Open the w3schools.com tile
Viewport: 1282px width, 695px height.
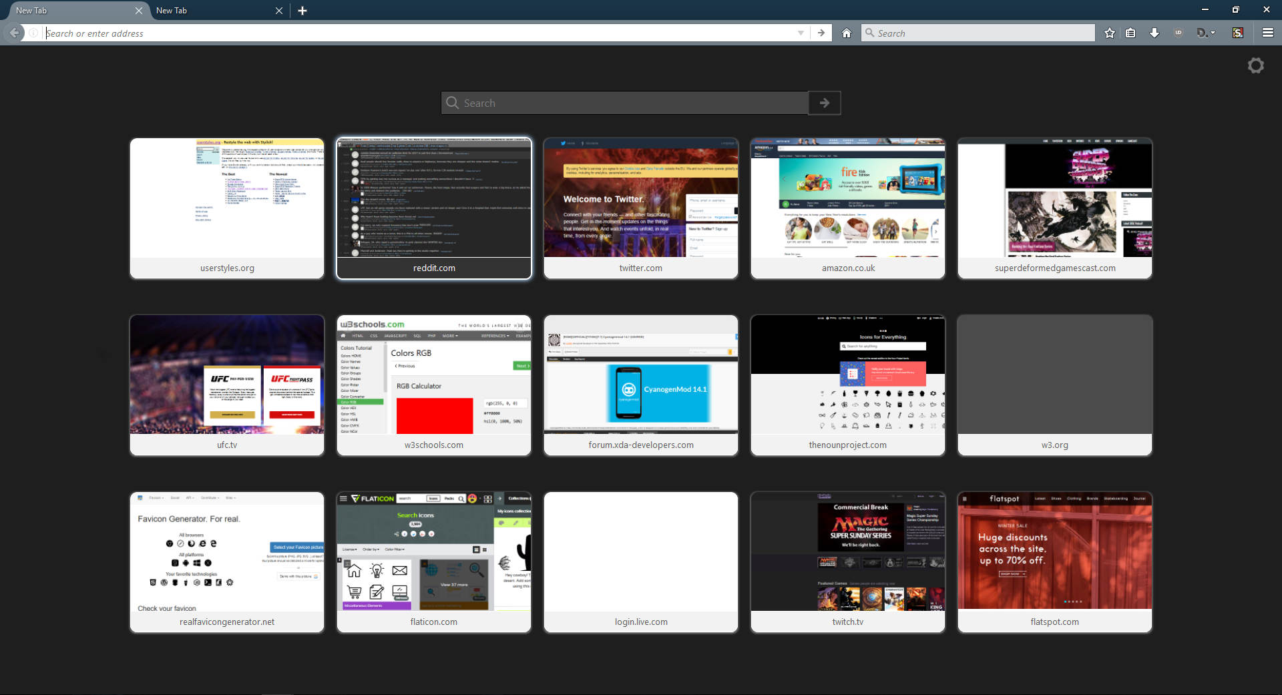click(x=434, y=385)
